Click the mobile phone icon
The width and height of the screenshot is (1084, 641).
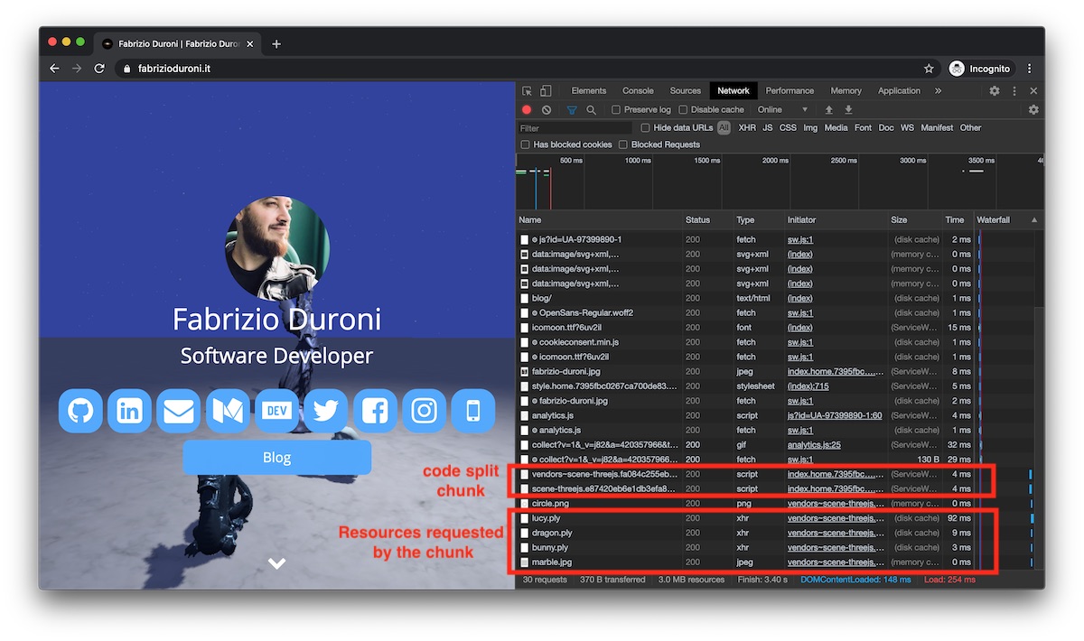(x=472, y=412)
